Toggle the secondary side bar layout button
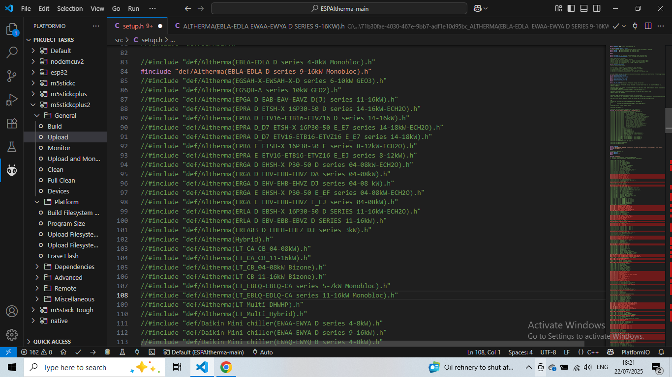This screenshot has width=672, height=377. click(596, 8)
